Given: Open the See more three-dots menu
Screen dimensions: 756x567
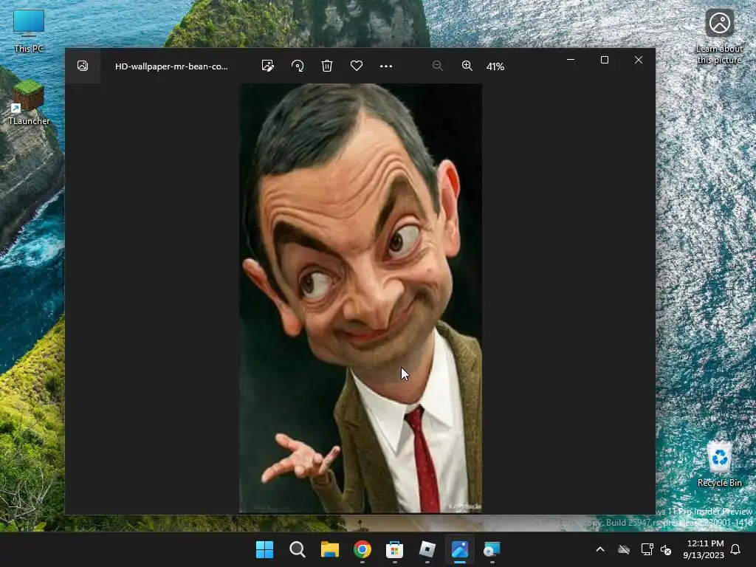Looking at the screenshot, I should coord(385,66).
